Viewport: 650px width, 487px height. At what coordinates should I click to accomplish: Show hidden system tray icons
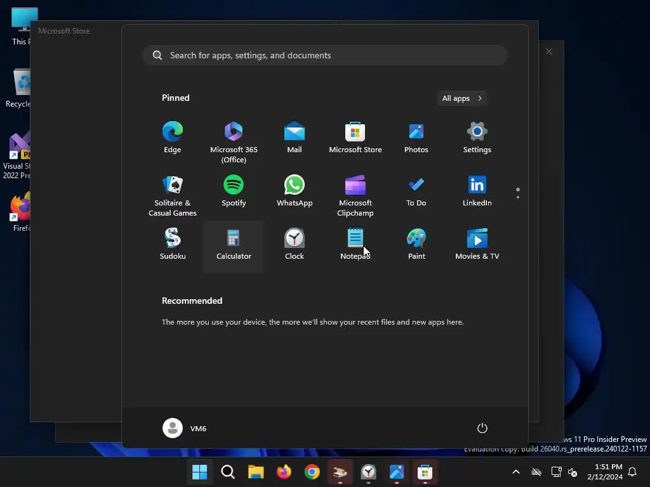[x=516, y=472]
